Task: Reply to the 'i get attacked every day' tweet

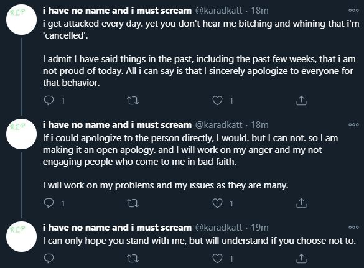Action: point(49,101)
